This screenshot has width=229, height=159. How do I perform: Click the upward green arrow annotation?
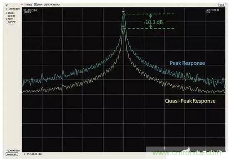pos(151,16)
